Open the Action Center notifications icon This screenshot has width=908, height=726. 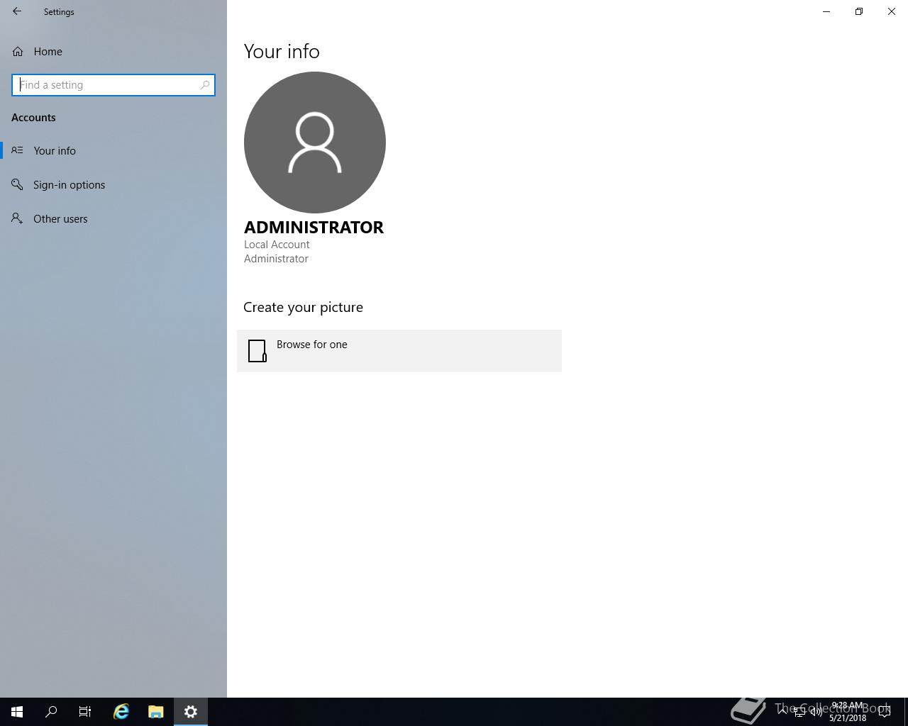coord(885,712)
